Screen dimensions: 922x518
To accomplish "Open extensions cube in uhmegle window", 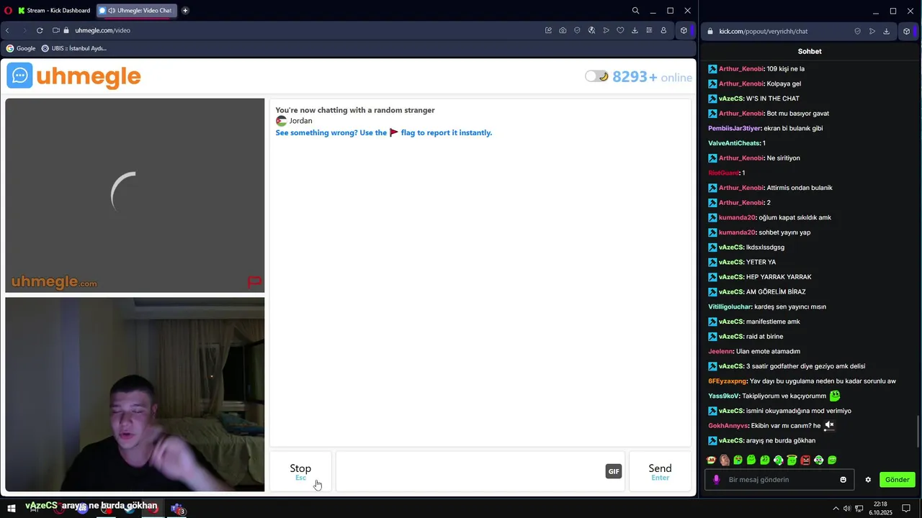I will pyautogui.click(x=684, y=30).
